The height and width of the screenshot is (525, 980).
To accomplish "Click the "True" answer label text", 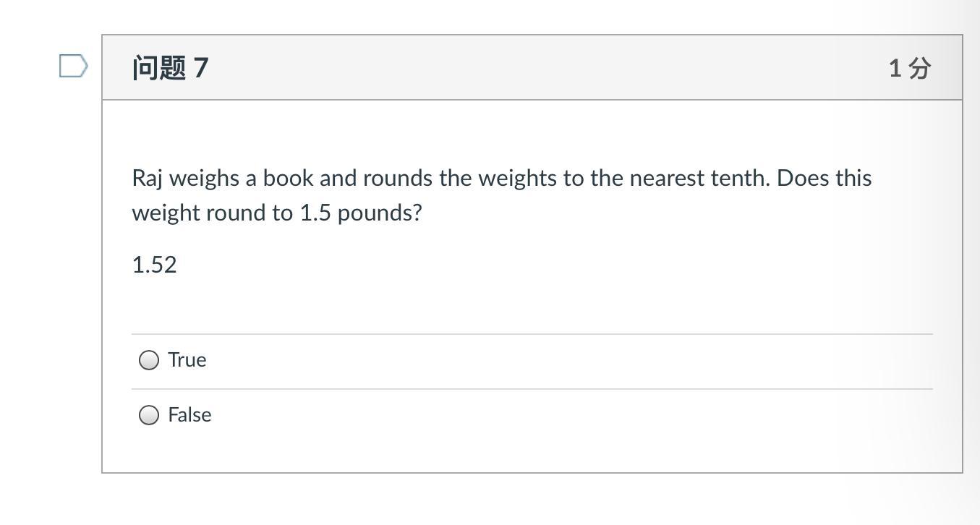I will tap(187, 360).
